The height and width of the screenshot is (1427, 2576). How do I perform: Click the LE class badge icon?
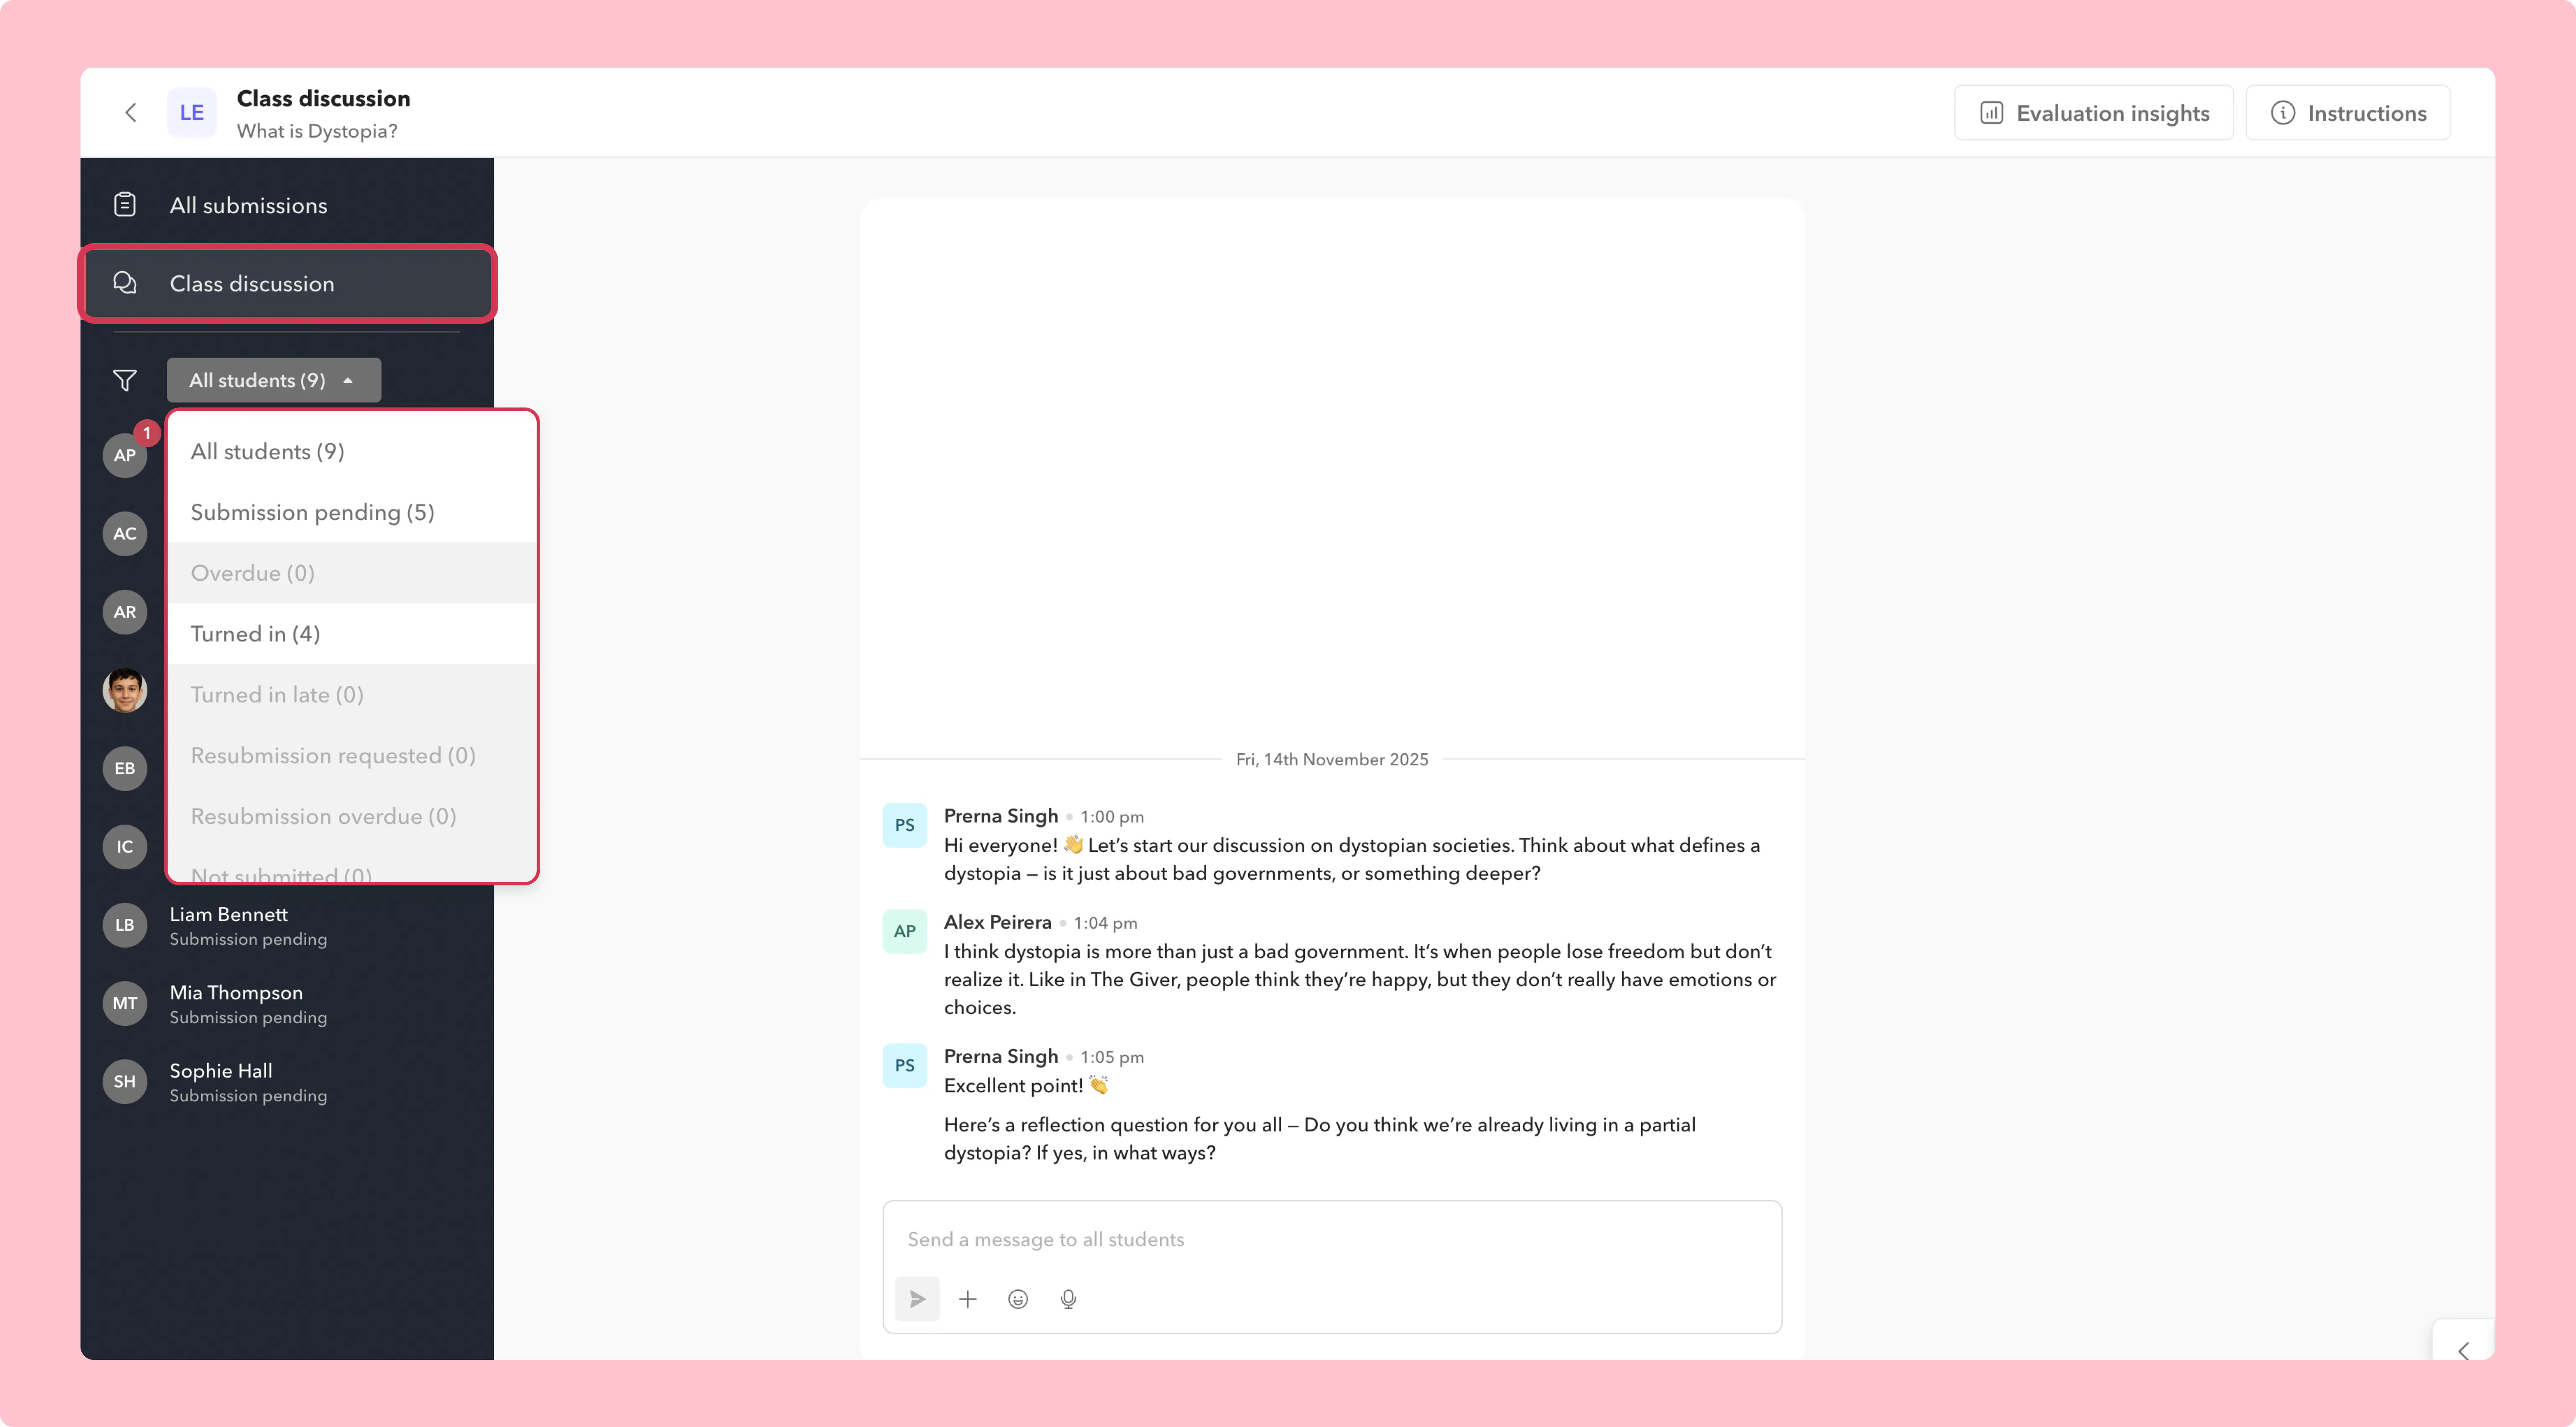192,113
